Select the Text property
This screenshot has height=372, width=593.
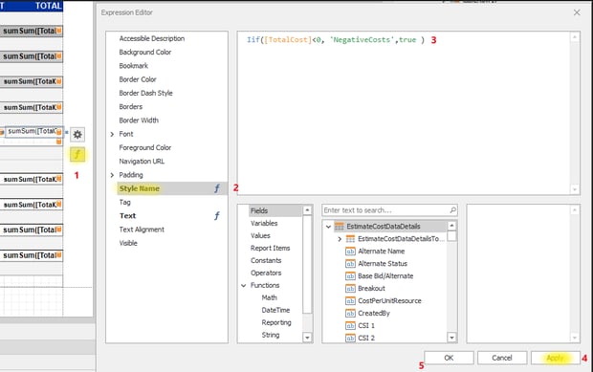[127, 215]
